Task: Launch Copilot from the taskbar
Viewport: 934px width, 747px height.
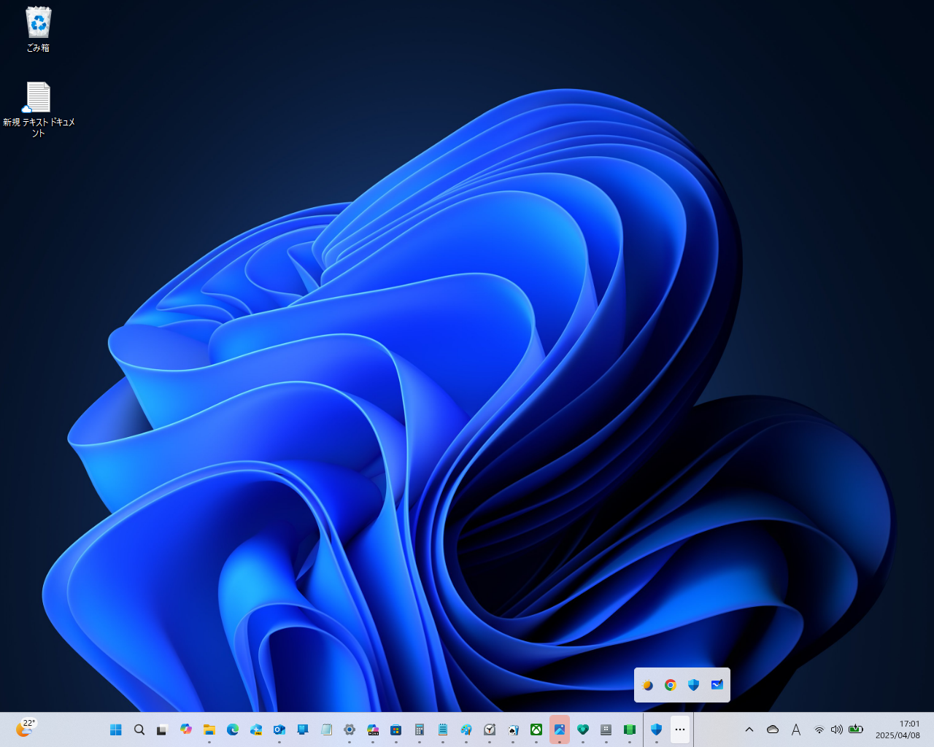Action: click(x=186, y=729)
